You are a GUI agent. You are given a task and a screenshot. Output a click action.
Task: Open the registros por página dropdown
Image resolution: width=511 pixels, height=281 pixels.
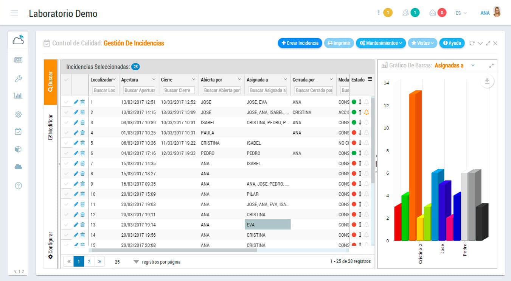tap(127, 262)
